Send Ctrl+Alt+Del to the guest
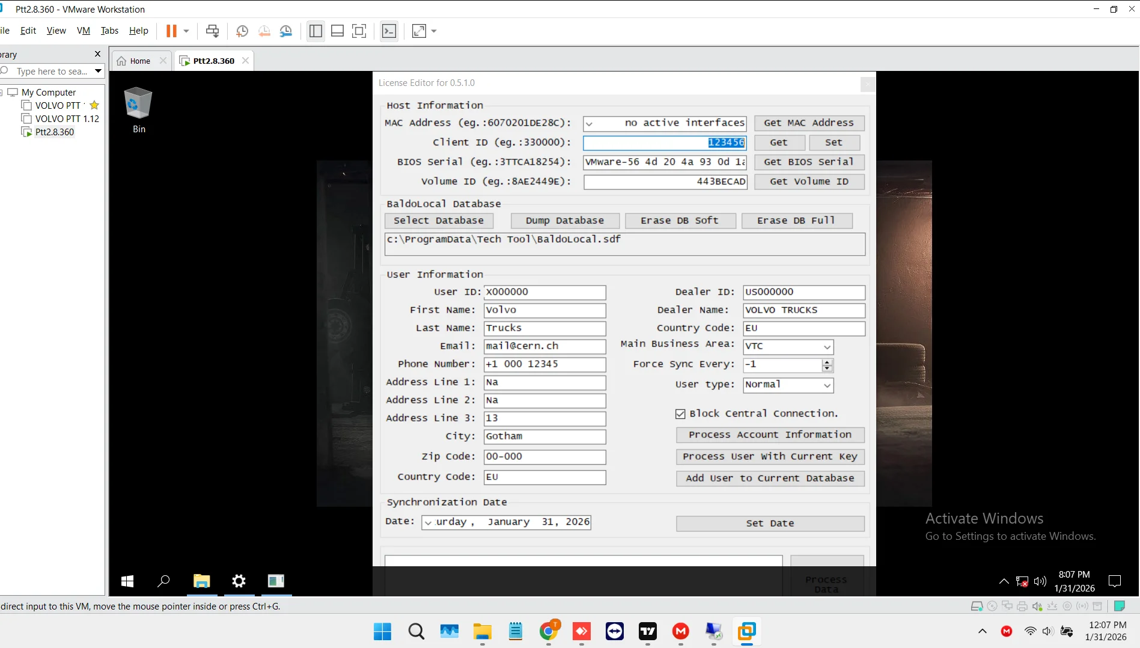 (x=213, y=31)
